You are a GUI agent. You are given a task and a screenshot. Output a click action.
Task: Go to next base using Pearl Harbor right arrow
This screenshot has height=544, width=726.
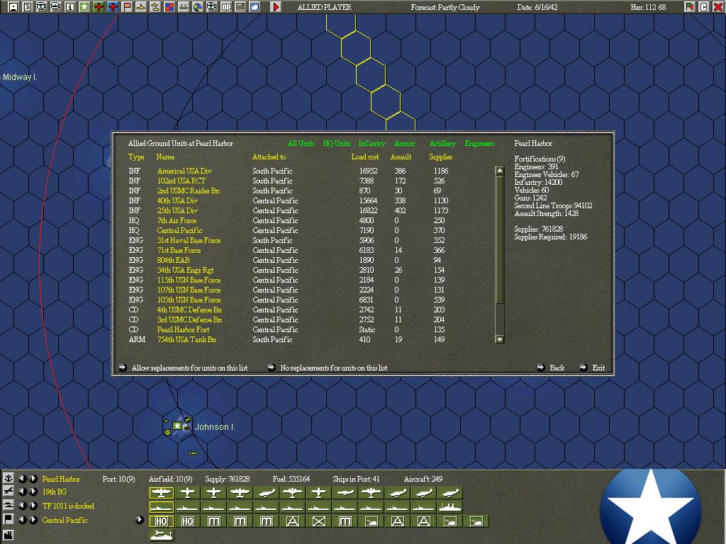[33, 478]
